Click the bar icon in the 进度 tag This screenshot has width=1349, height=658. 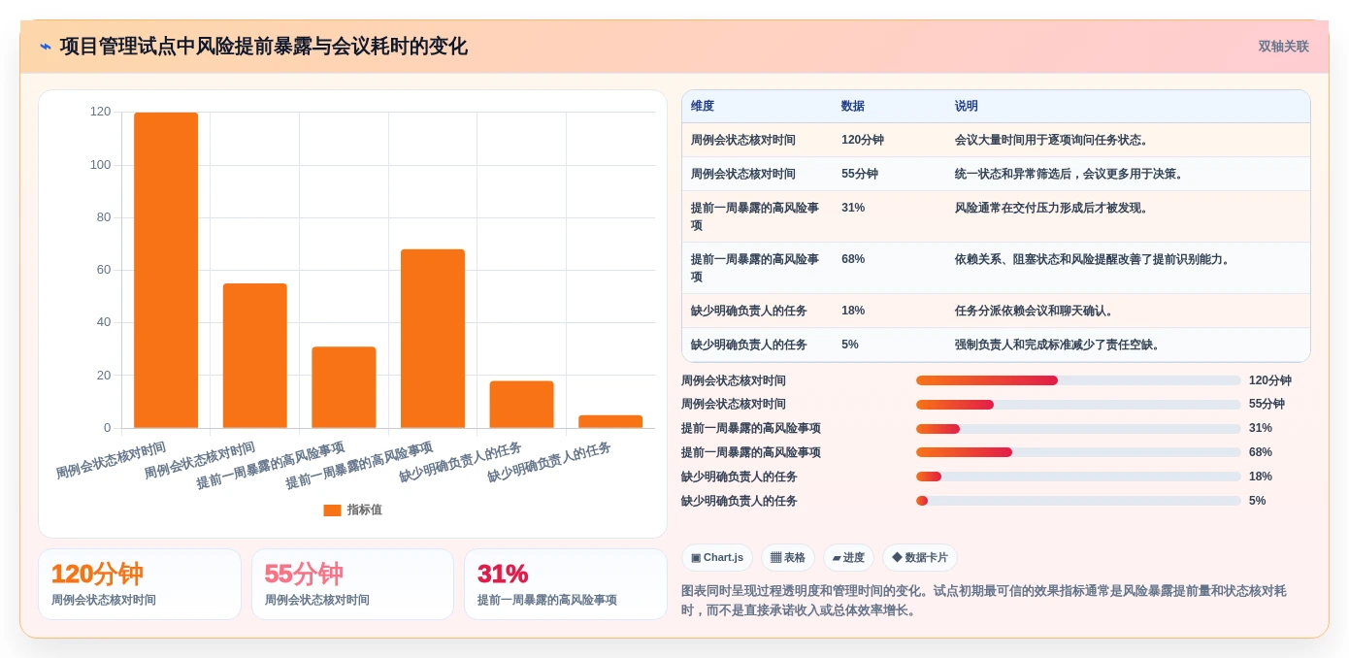pyautogui.click(x=837, y=558)
